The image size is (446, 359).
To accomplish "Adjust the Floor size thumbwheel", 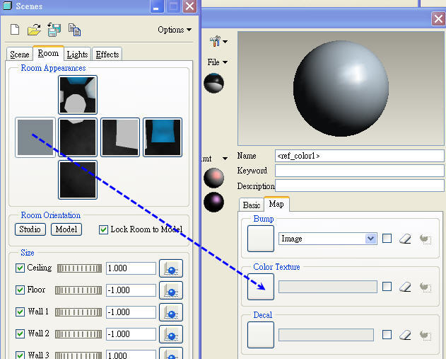I will point(78,290).
